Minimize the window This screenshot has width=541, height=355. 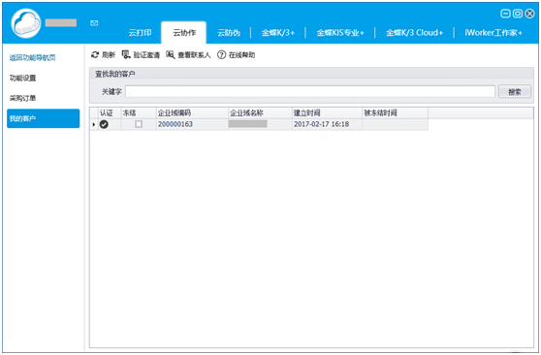pos(505,14)
